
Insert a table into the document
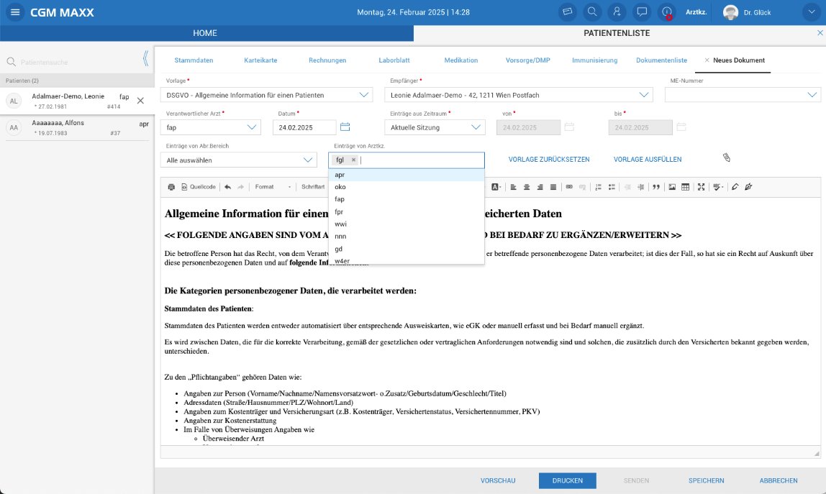685,187
